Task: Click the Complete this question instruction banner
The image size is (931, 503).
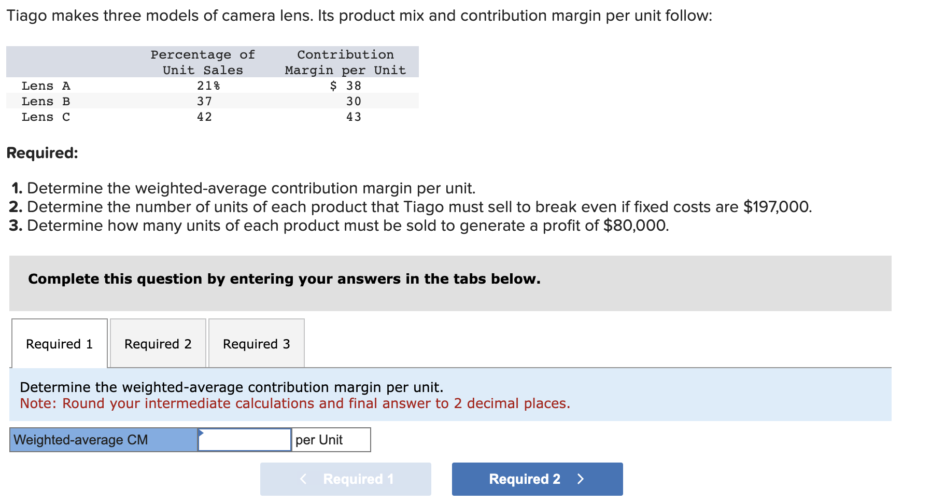Action: point(284,278)
